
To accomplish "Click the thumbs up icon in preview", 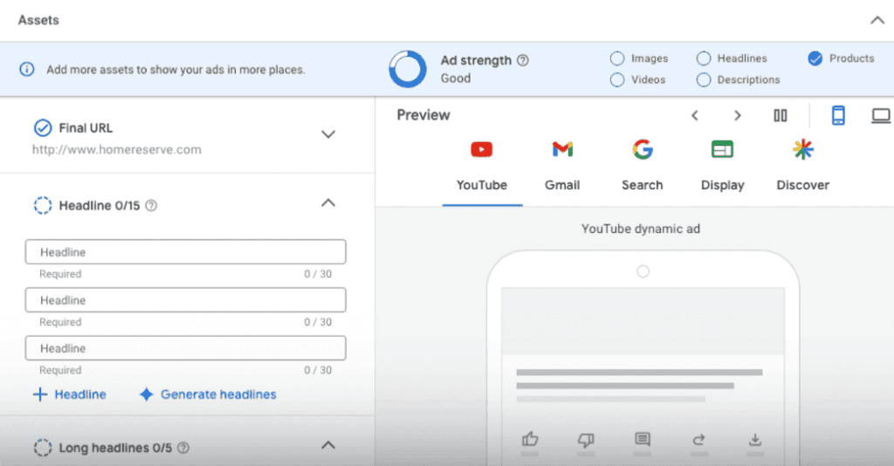I will coord(530,439).
